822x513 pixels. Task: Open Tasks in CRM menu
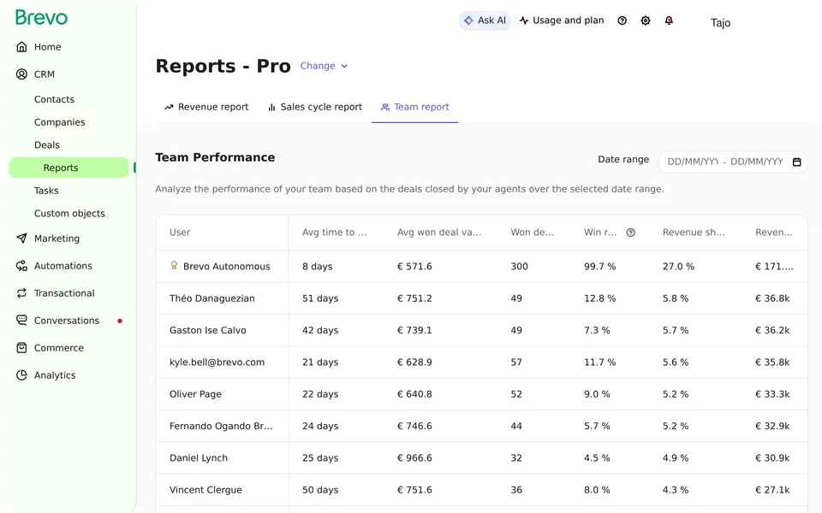(46, 191)
